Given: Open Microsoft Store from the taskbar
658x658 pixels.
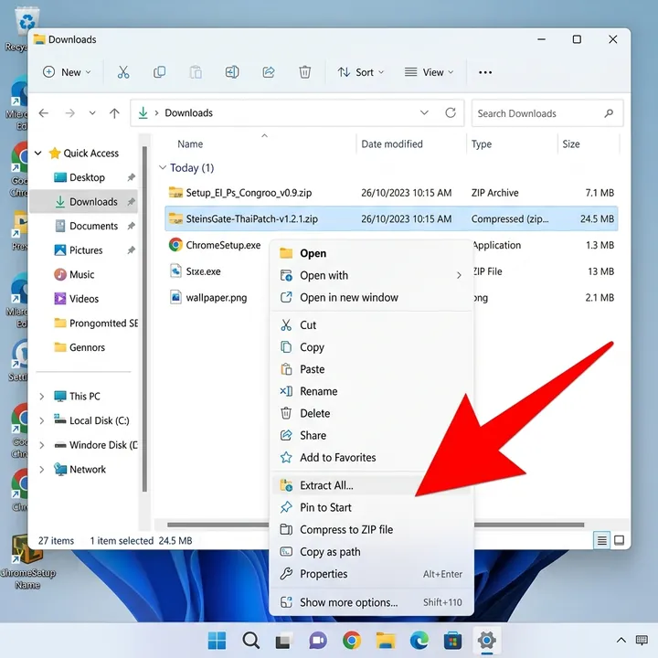Looking at the screenshot, I should click(452, 641).
